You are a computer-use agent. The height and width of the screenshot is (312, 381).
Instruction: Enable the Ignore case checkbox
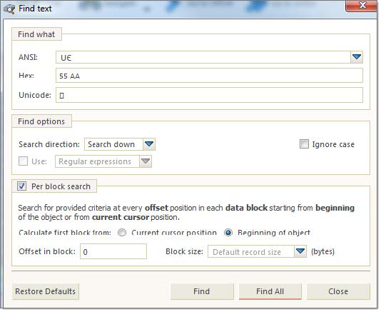(x=304, y=144)
